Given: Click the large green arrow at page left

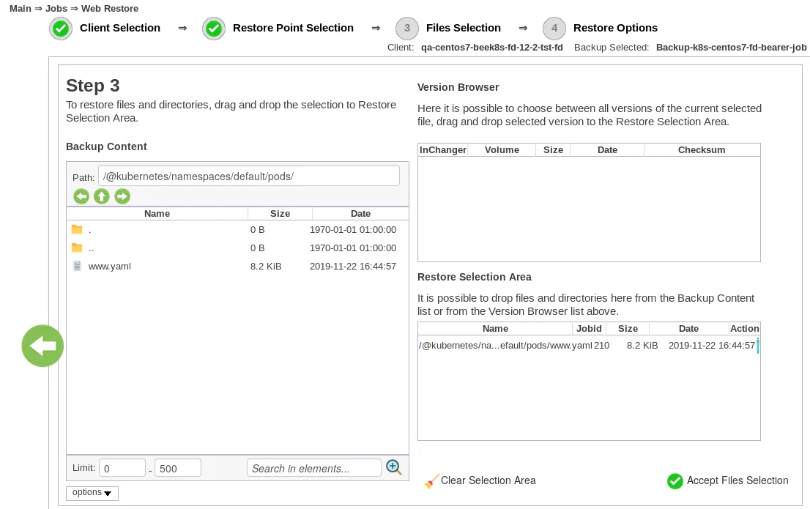Looking at the screenshot, I should coord(42,345).
